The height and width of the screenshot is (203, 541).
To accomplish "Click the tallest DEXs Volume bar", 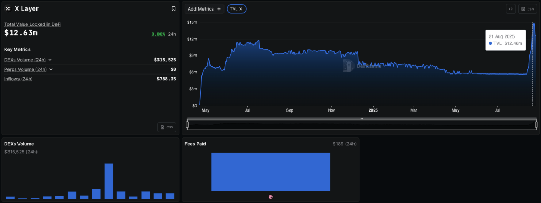I will 109,181.
